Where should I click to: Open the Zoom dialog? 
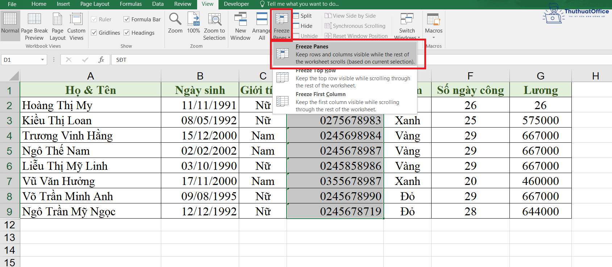pyautogui.click(x=175, y=23)
